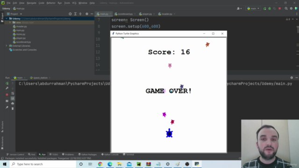
Task: Click Collapse All icon in Project panel
Action: 80,14
